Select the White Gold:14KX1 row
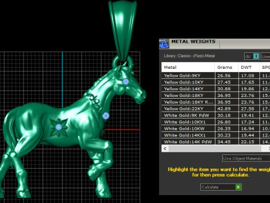 click(215, 135)
